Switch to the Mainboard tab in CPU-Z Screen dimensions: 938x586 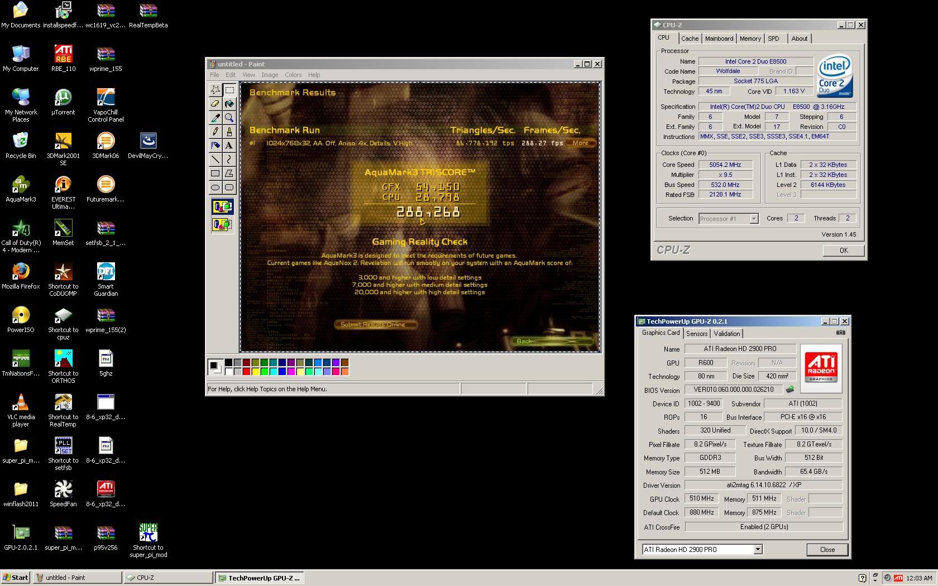tap(719, 39)
